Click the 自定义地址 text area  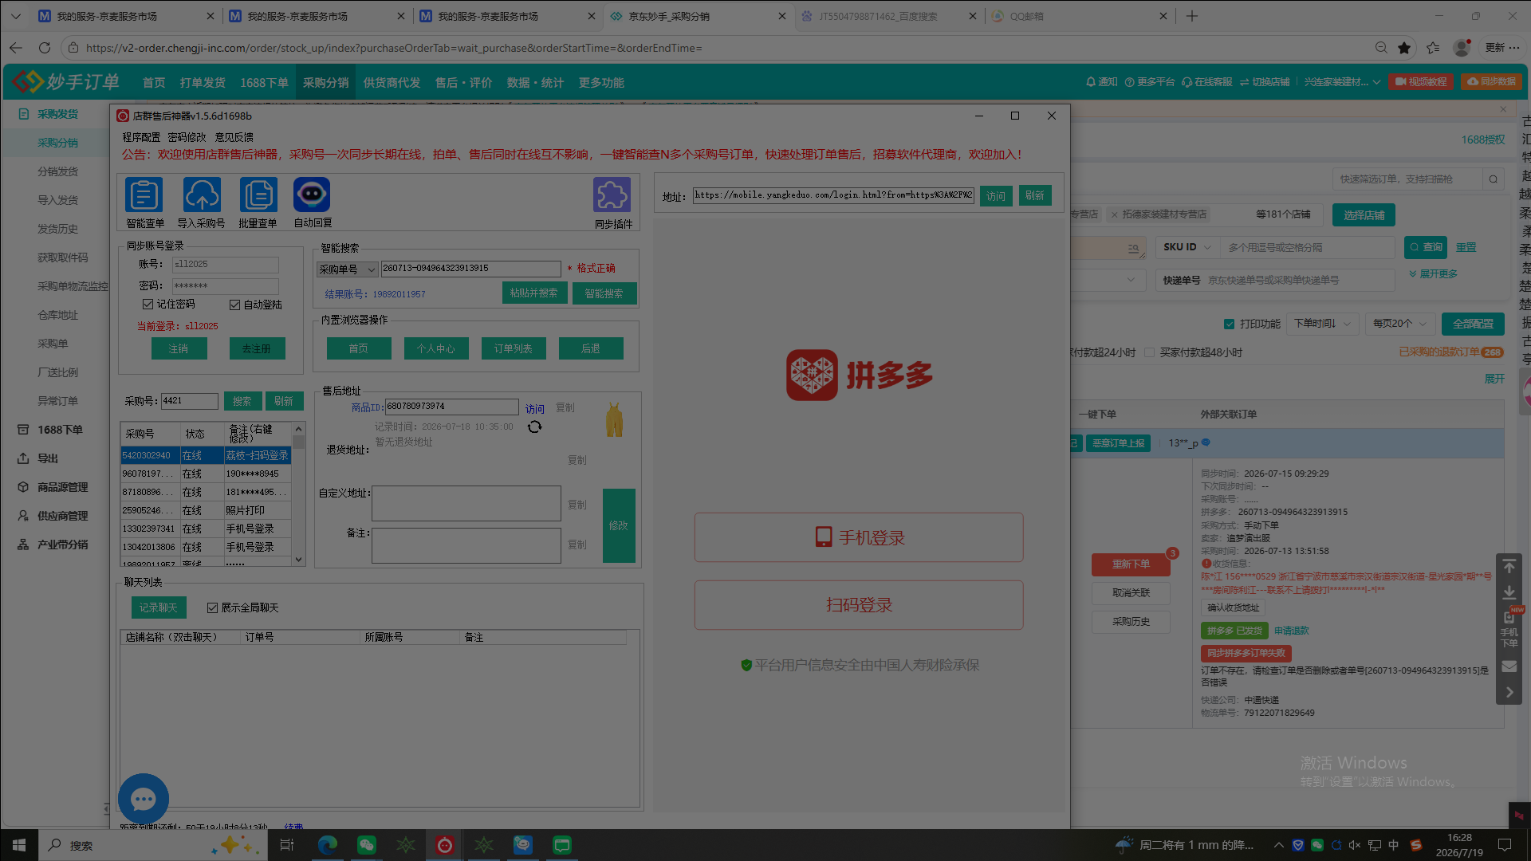(x=466, y=504)
